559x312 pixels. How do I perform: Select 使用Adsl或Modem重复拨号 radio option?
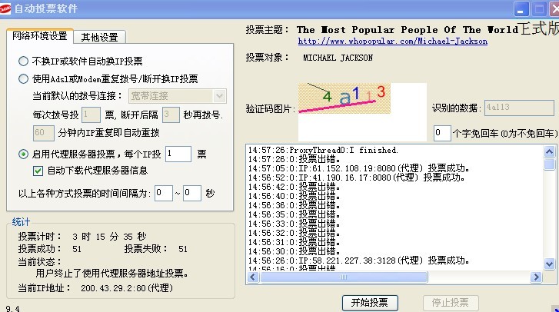click(24, 78)
